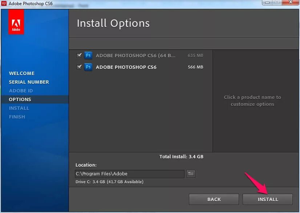Click the Drive C: 3.4 GB available text
Viewport: 300px width, 213px height.
click(x=109, y=182)
